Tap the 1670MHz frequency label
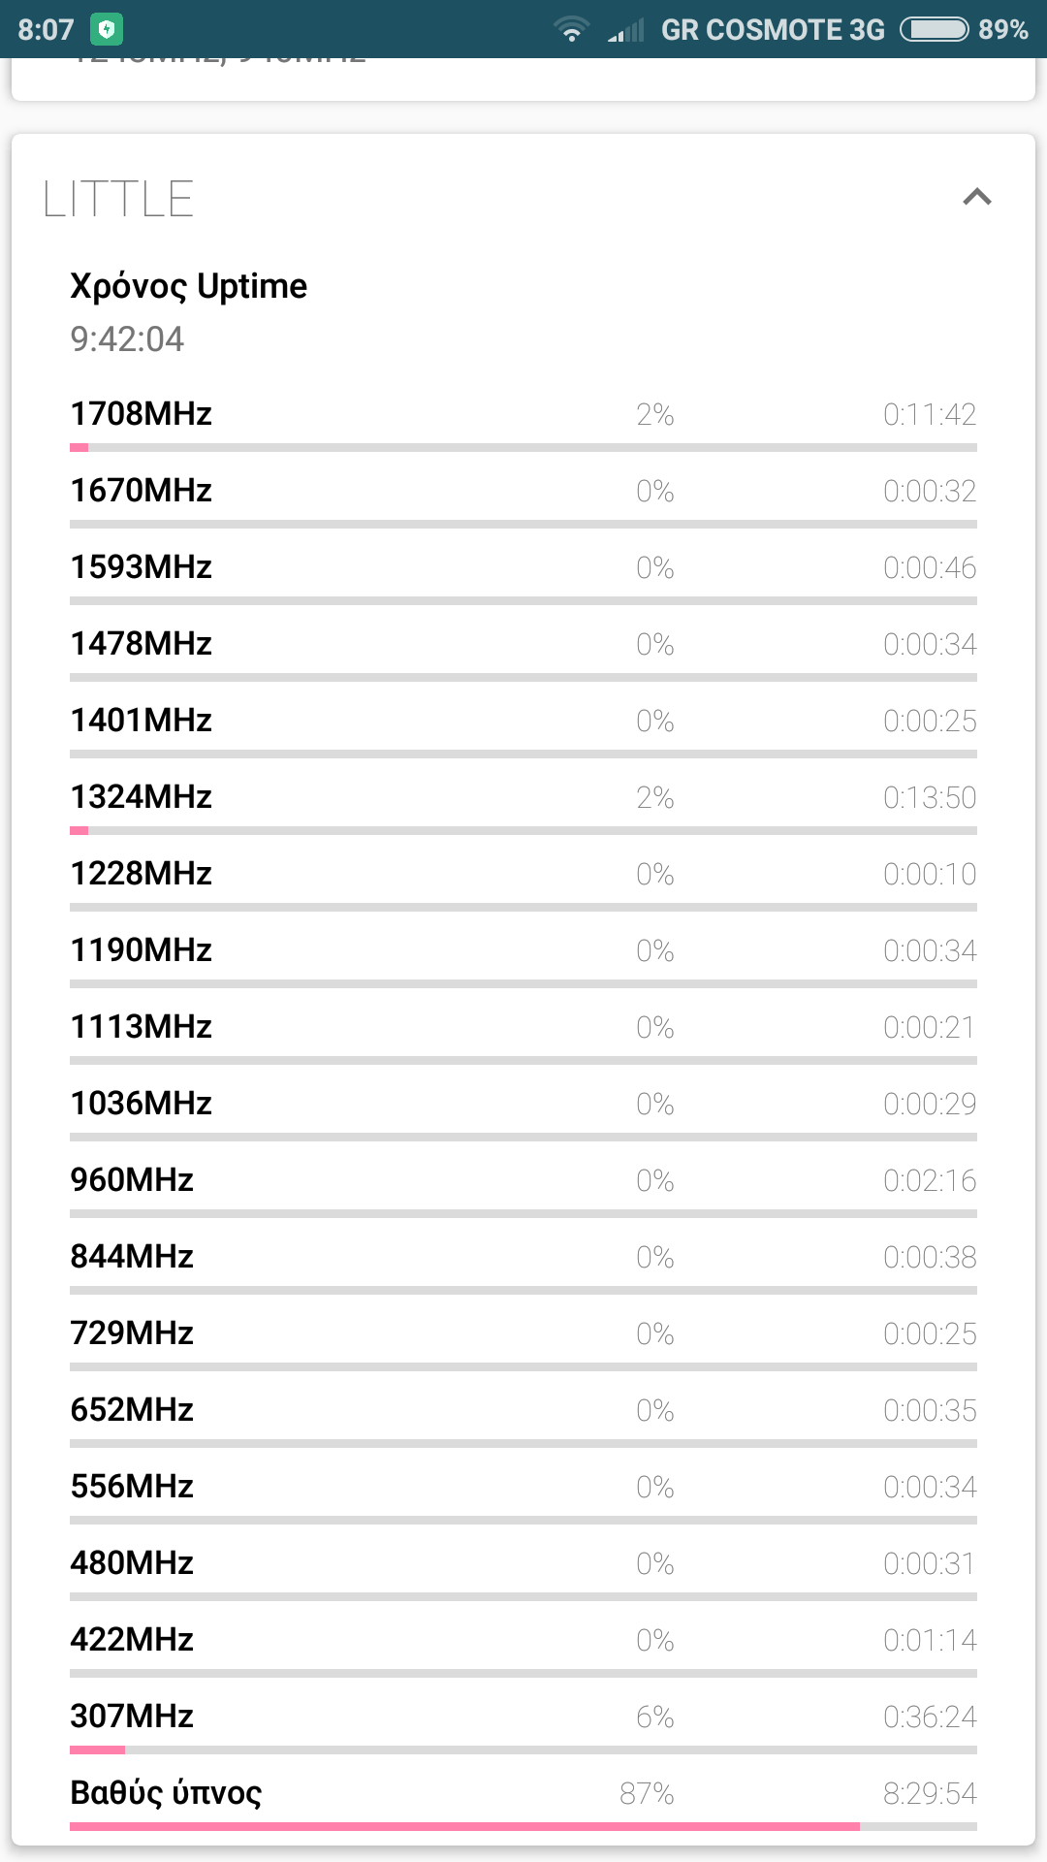This screenshot has width=1047, height=1862. click(142, 491)
